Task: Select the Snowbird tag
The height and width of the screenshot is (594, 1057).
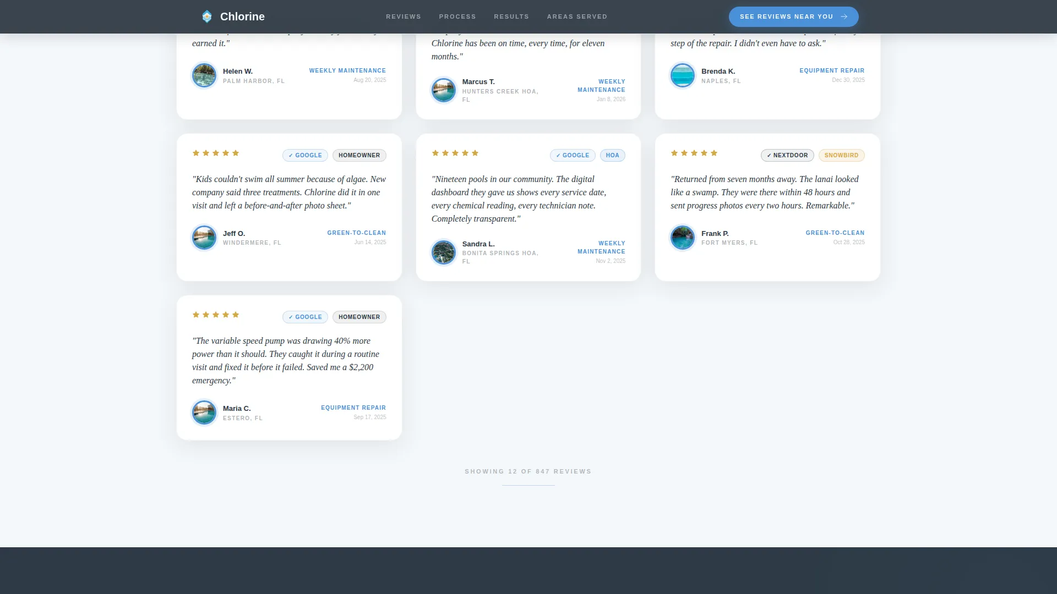Action: [841, 156]
